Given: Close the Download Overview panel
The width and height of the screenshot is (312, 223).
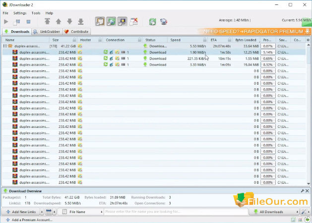Looking at the screenshot, I should pos(307,191).
